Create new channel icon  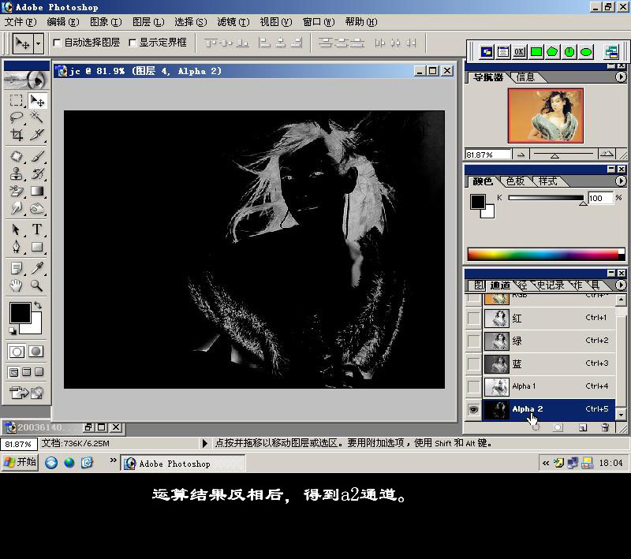coord(582,427)
